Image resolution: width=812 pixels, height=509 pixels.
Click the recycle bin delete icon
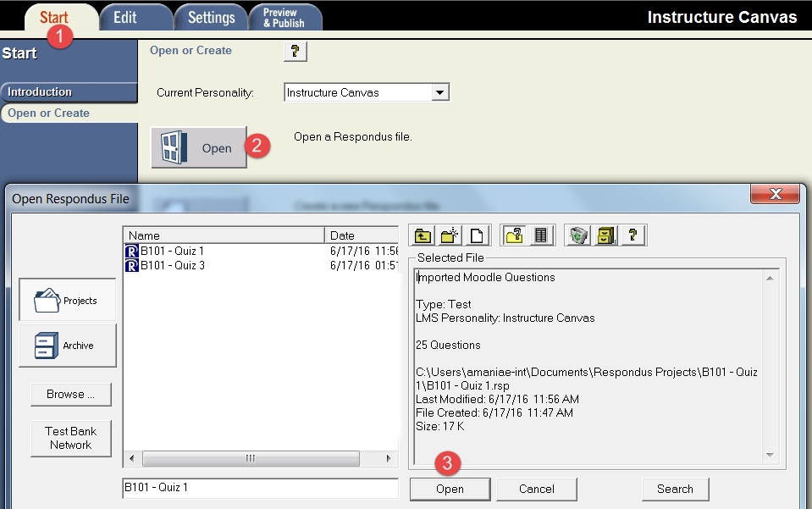(578, 236)
